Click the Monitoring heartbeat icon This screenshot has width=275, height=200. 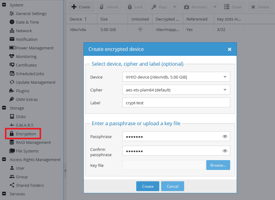coord(12,56)
